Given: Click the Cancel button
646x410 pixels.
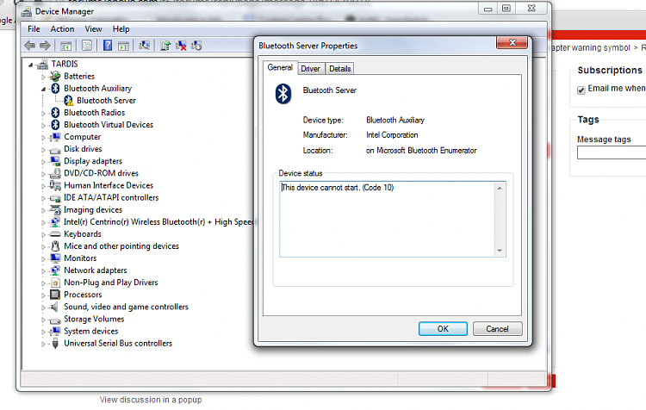Looking at the screenshot, I should pos(497,329).
